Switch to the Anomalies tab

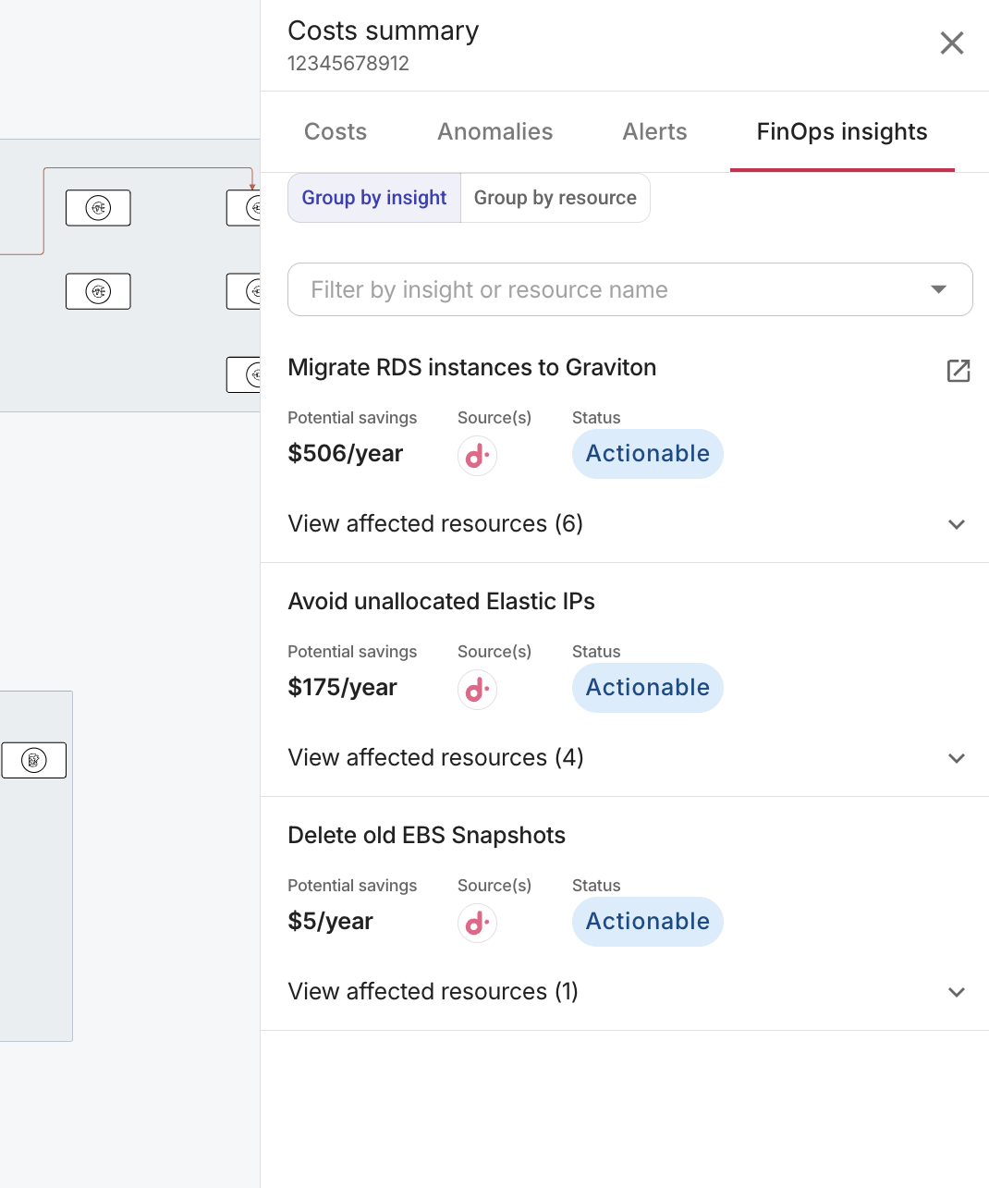495,131
